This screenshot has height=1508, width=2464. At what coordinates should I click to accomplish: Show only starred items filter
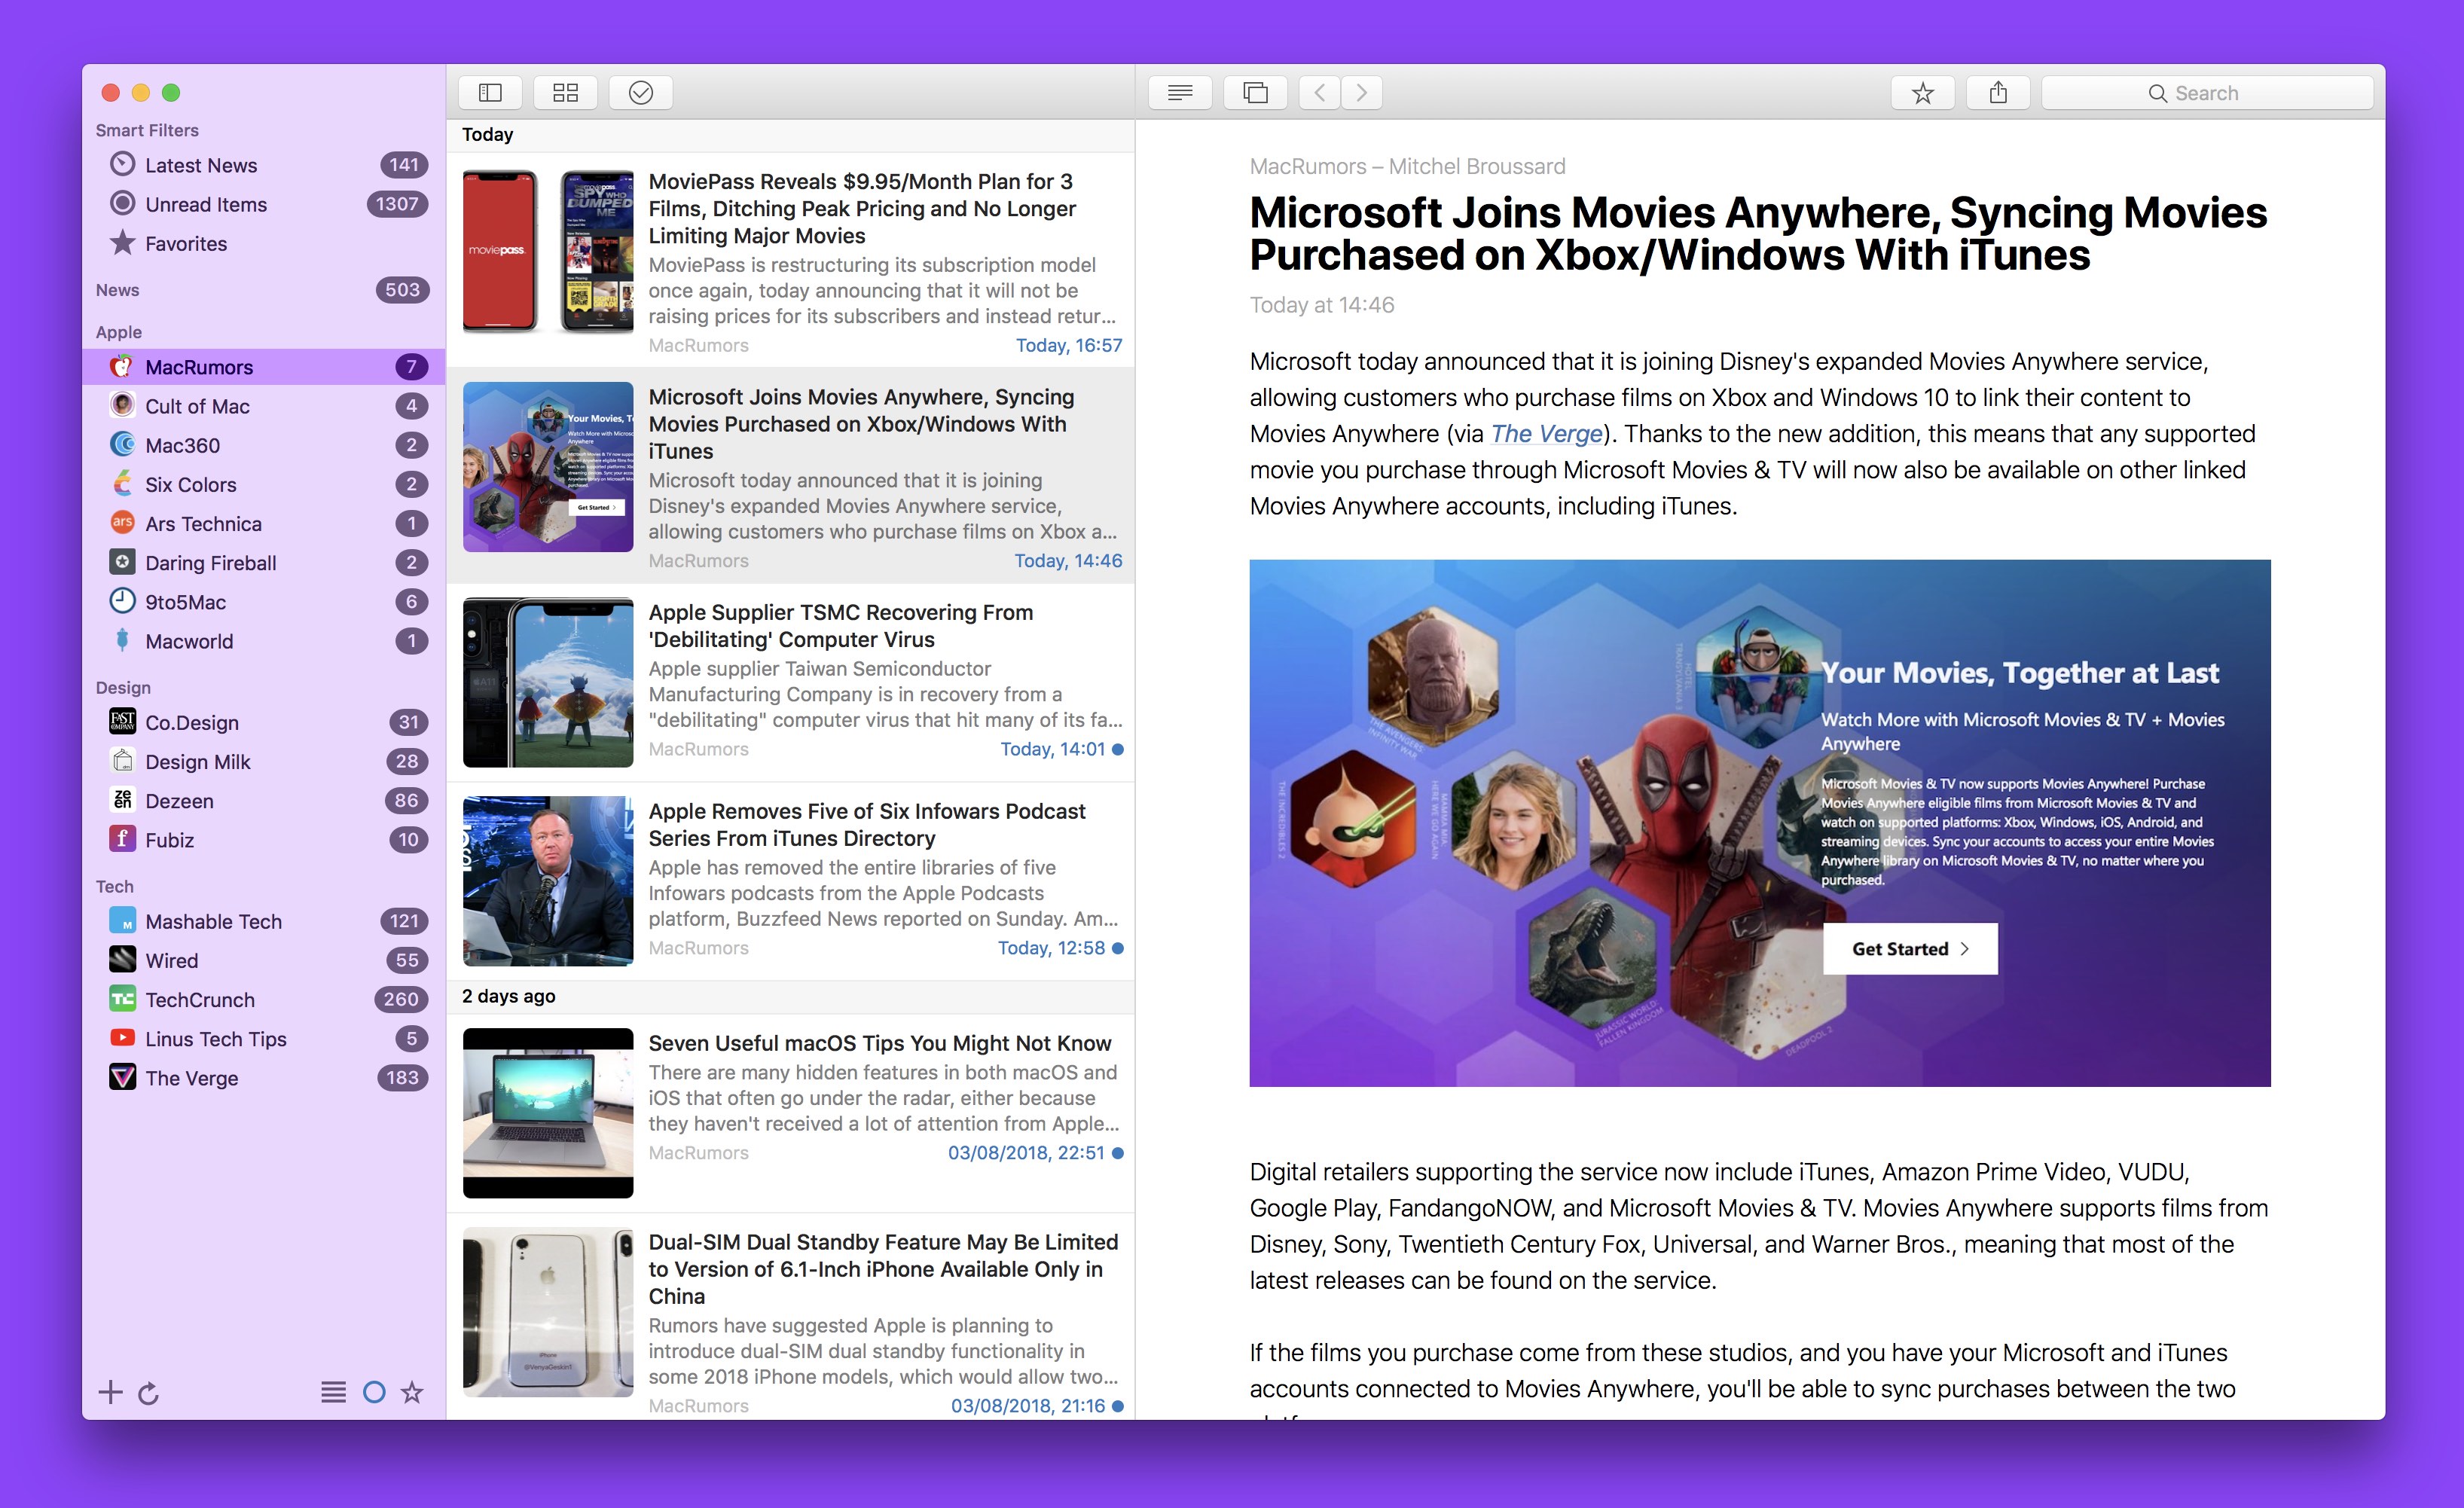(412, 1392)
